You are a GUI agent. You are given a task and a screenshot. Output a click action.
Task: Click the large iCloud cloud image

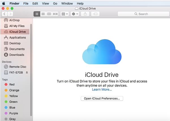point(102,52)
